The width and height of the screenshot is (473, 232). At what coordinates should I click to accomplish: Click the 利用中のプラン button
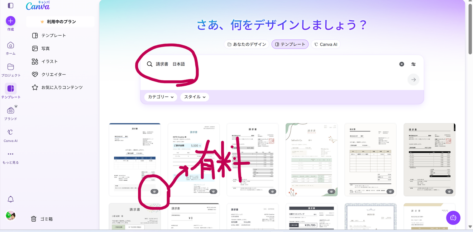coord(60,21)
